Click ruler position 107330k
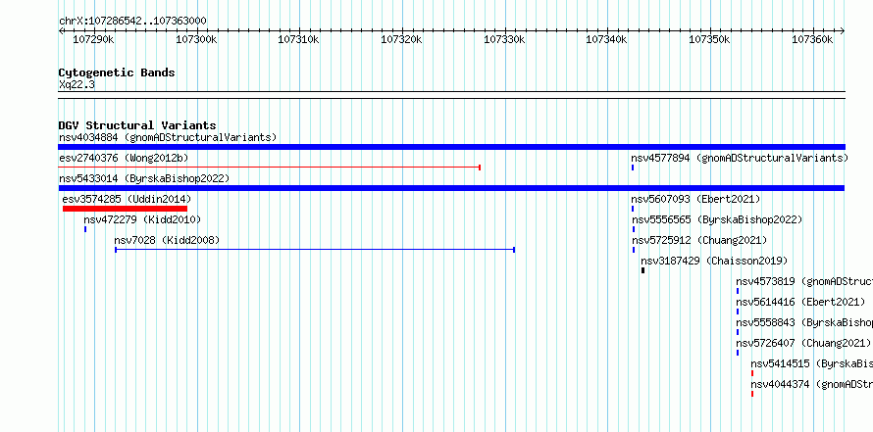 click(504, 39)
